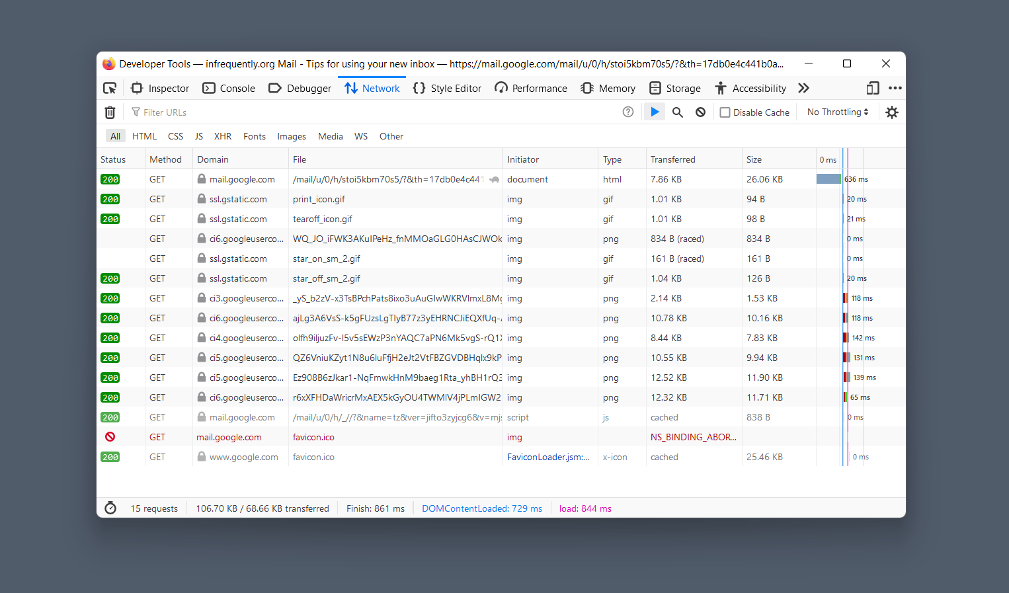The height and width of the screenshot is (593, 1009).
Task: Sort by the Type column header
Action: point(622,159)
